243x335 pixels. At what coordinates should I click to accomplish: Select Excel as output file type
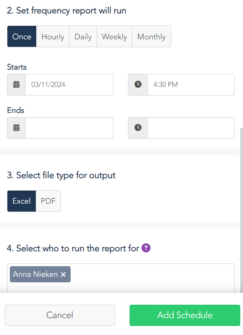tap(22, 201)
